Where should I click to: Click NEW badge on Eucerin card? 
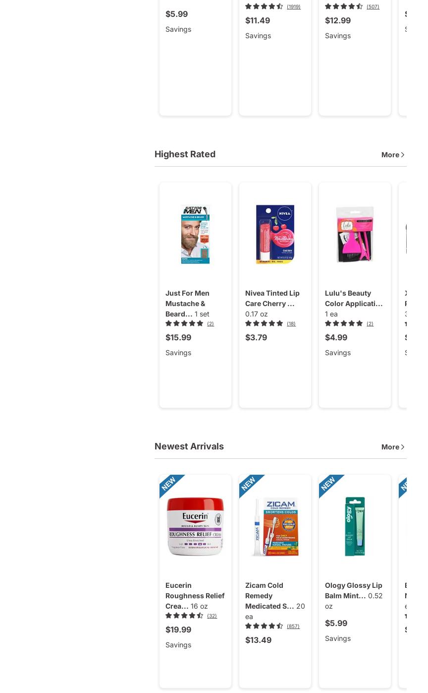(x=169, y=484)
